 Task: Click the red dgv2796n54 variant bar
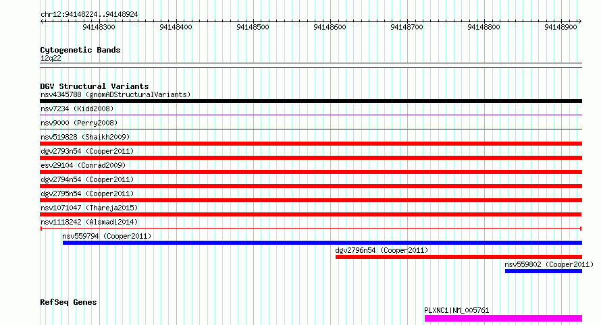coord(459,257)
